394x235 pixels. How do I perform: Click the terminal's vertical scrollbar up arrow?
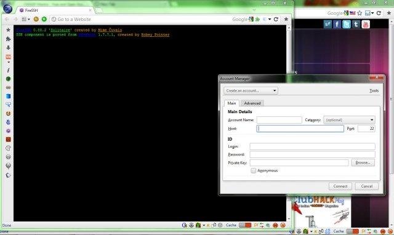289,28
